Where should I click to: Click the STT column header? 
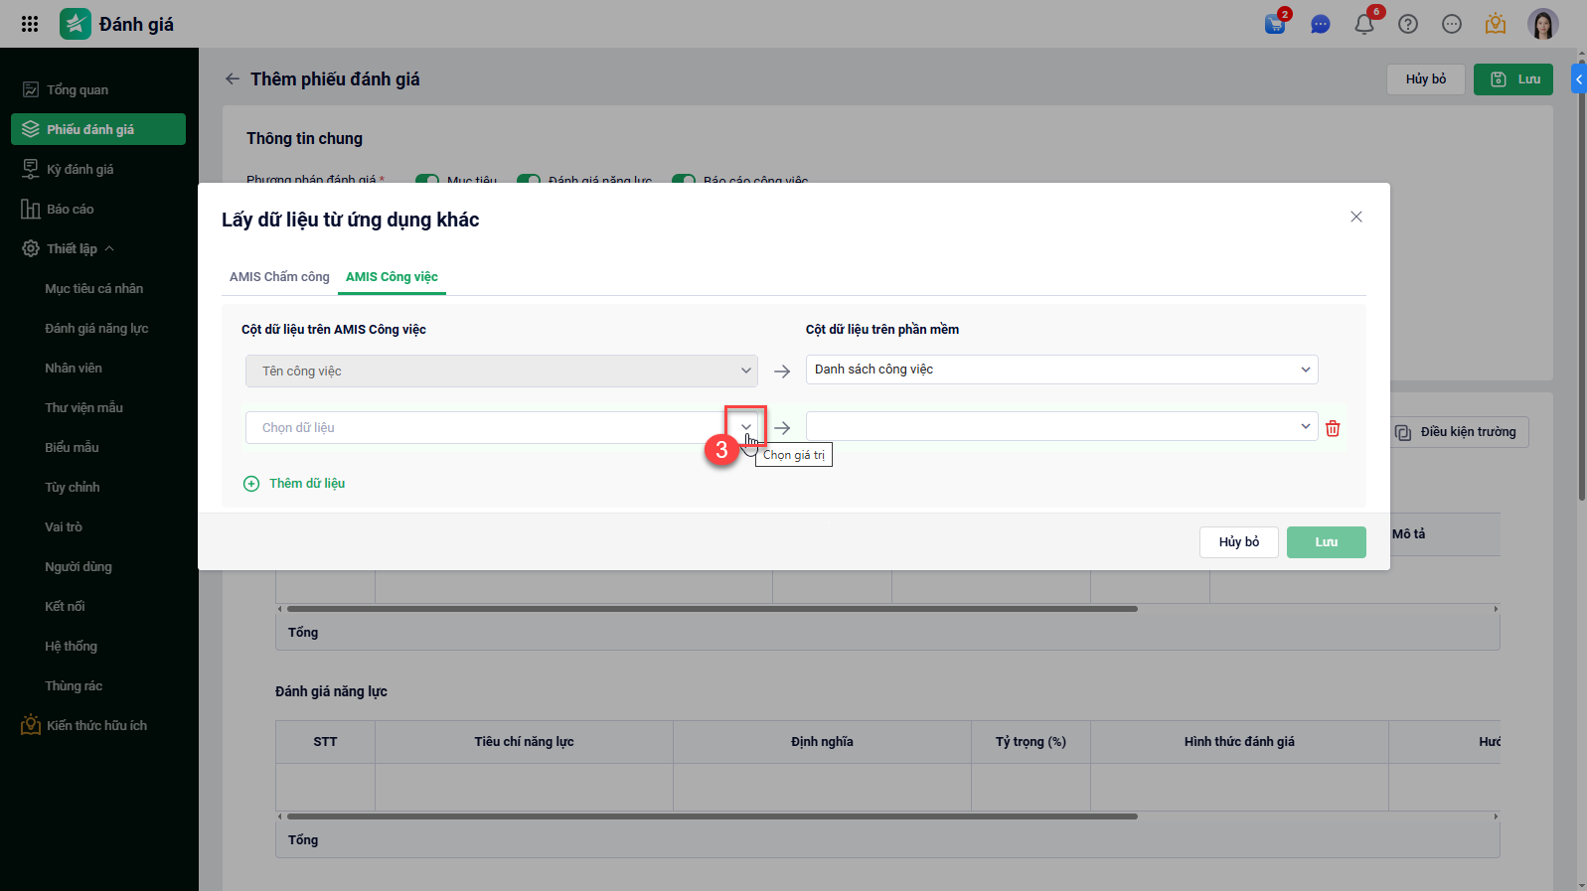(x=325, y=742)
